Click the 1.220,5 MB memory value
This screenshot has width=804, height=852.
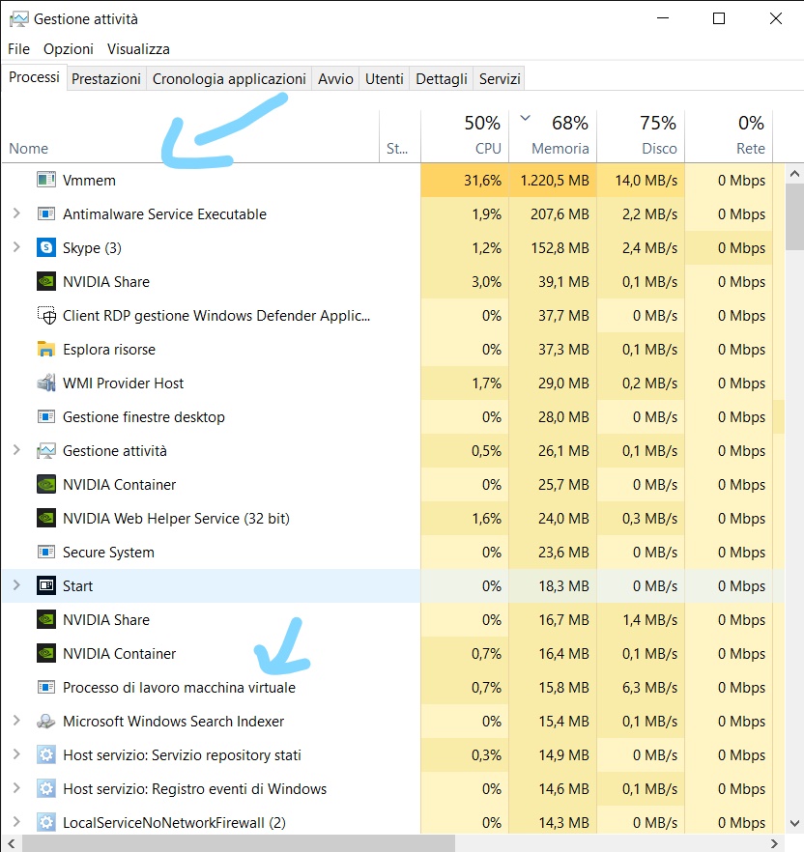554,180
